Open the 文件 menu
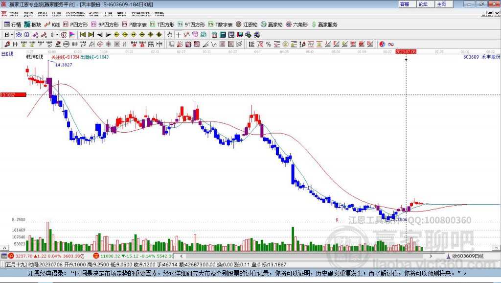 point(14,14)
